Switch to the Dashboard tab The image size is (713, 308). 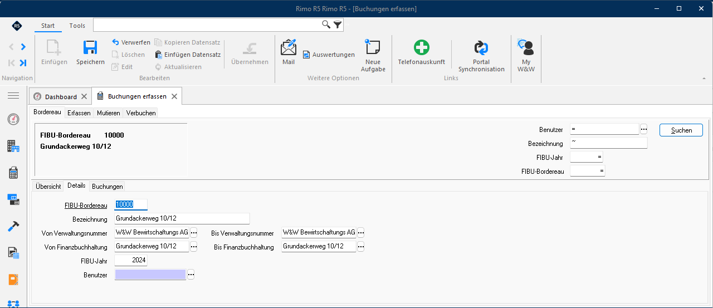click(x=61, y=97)
